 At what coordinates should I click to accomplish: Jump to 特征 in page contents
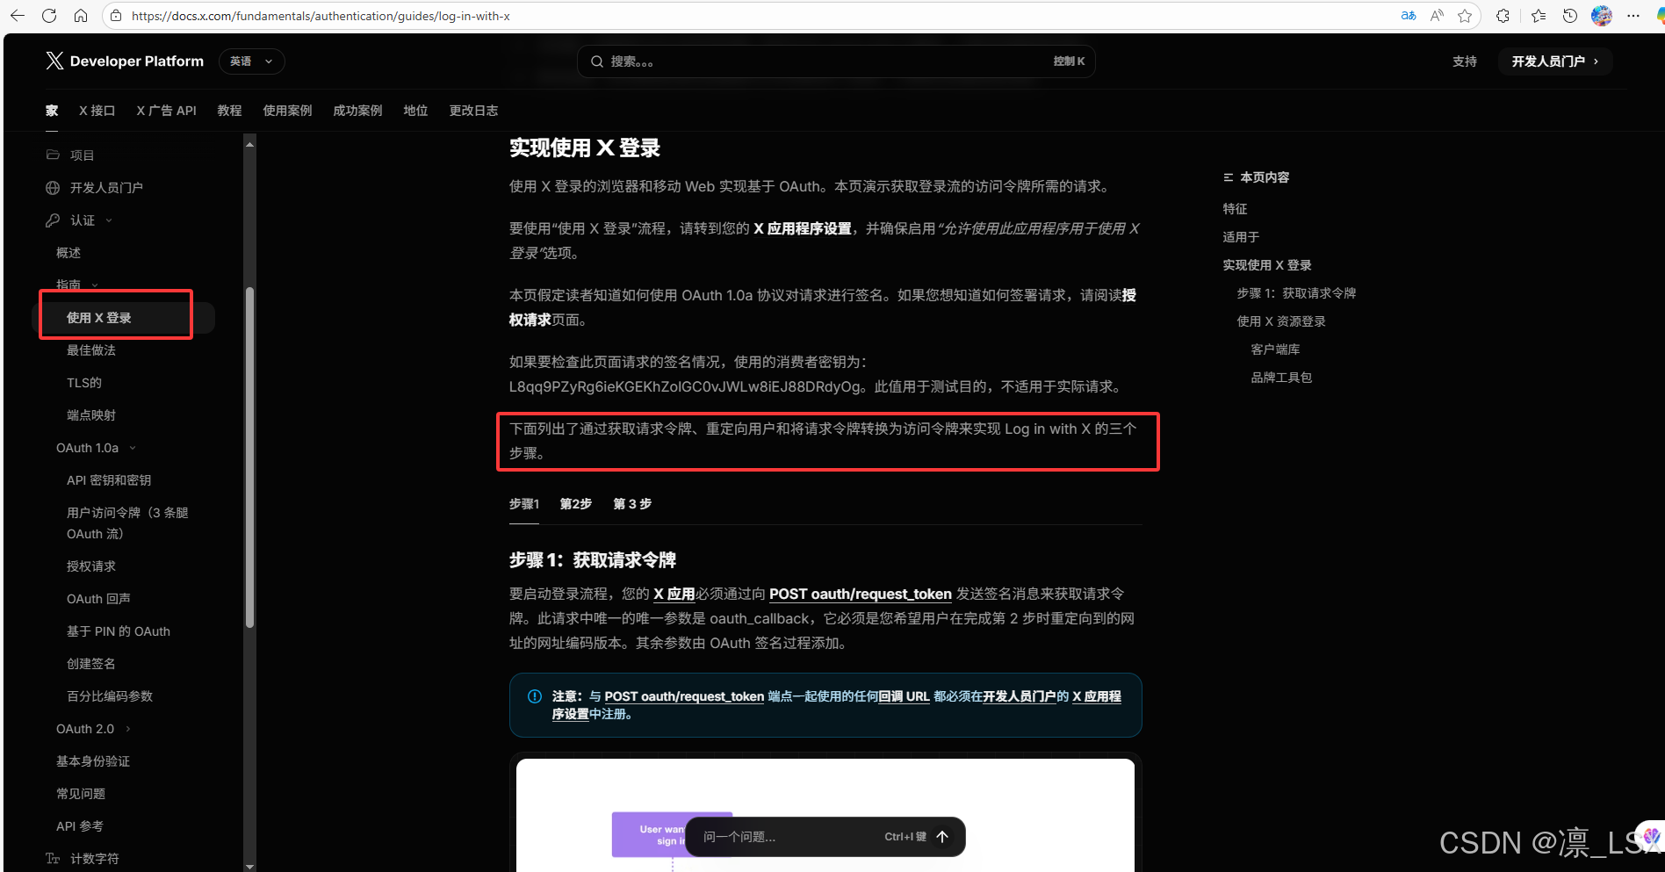click(1235, 209)
